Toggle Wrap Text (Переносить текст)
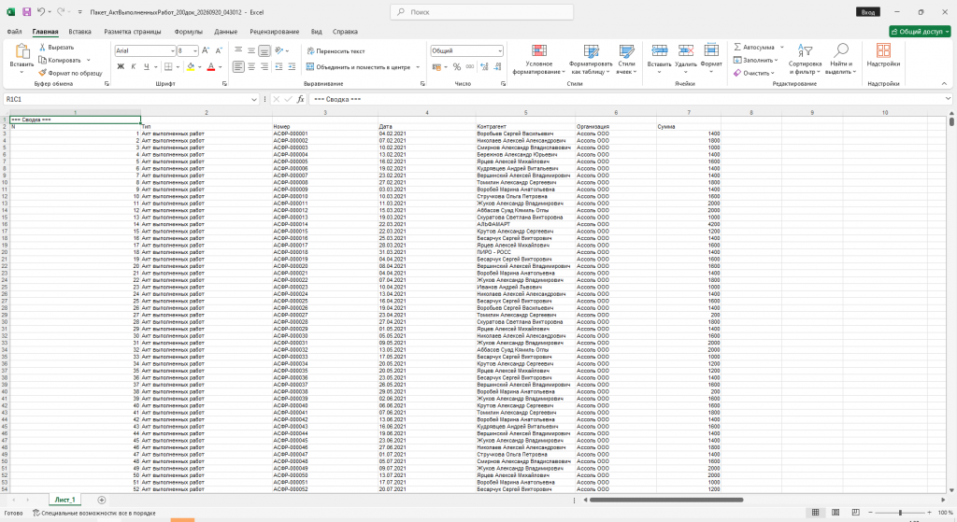957x522 pixels. (x=336, y=51)
